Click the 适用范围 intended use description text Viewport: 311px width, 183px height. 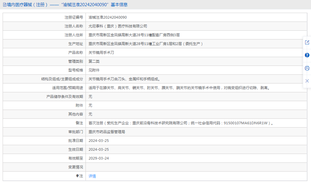179,88
